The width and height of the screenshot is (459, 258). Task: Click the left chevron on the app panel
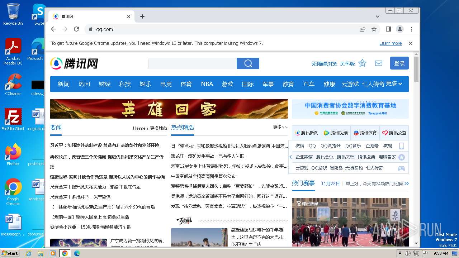[x=290, y=157]
